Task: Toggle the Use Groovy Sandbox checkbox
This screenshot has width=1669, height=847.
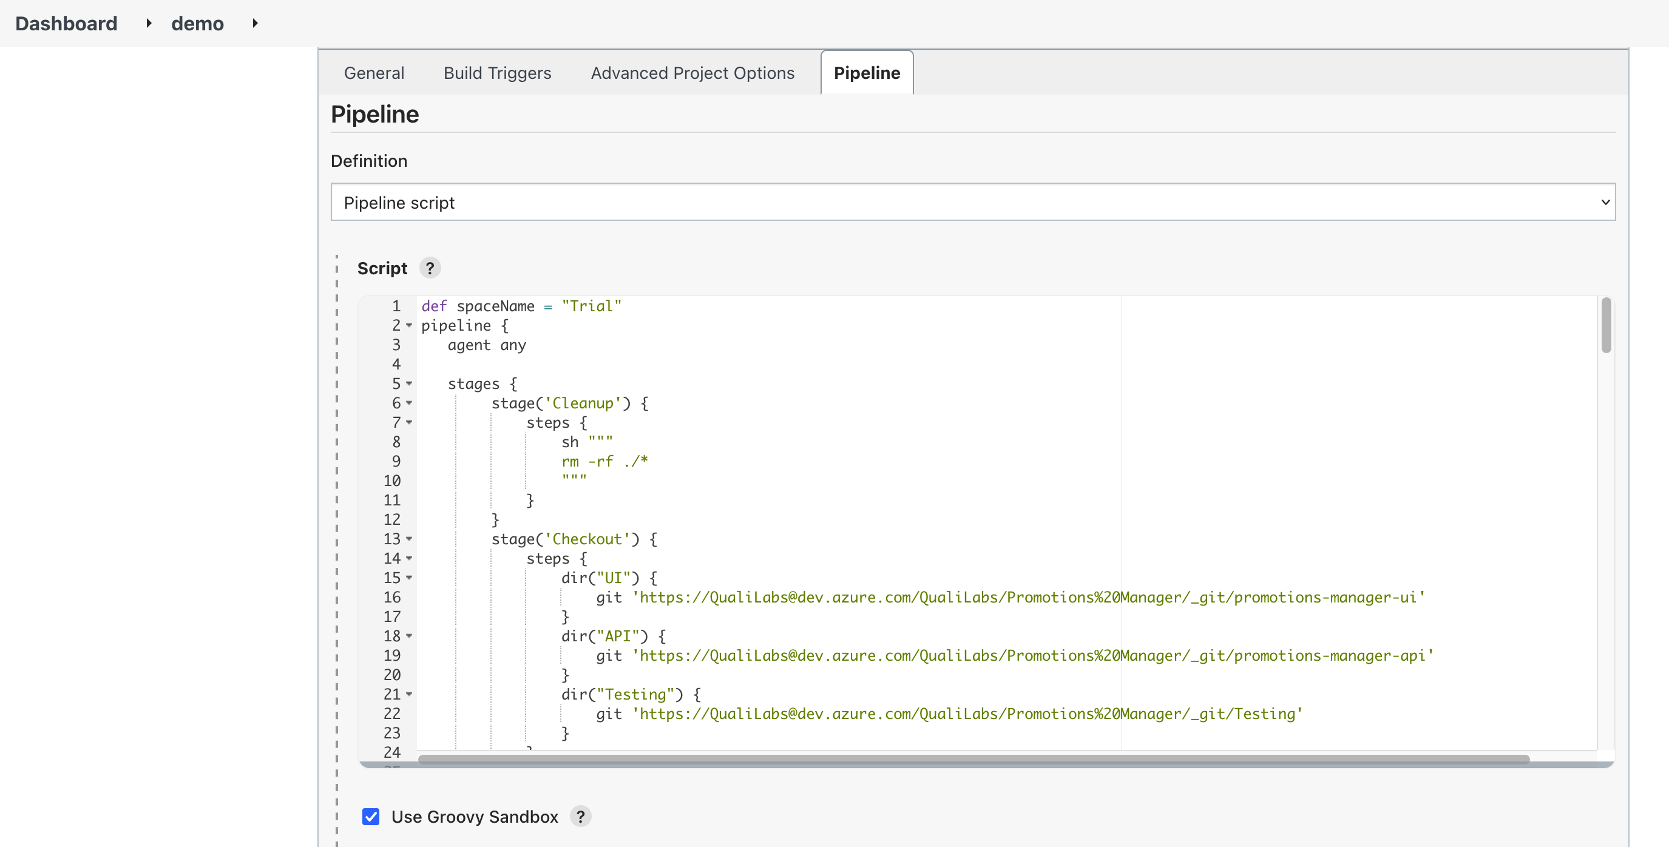Action: point(371,816)
